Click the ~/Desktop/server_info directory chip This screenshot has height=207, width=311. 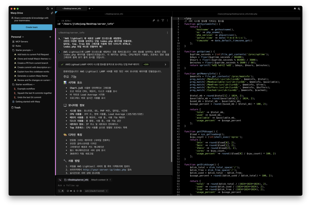click(x=76, y=180)
